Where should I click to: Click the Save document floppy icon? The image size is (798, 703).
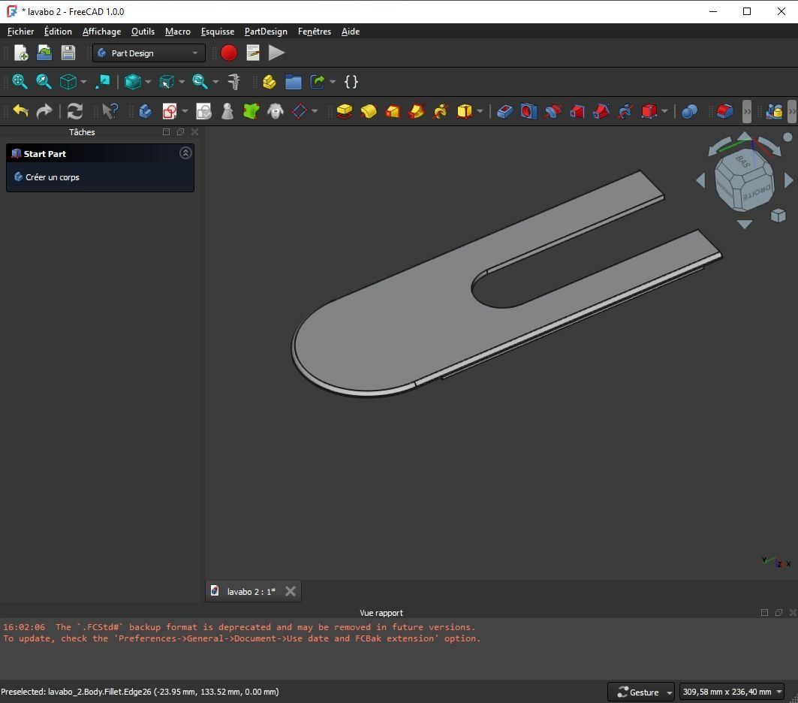68,53
